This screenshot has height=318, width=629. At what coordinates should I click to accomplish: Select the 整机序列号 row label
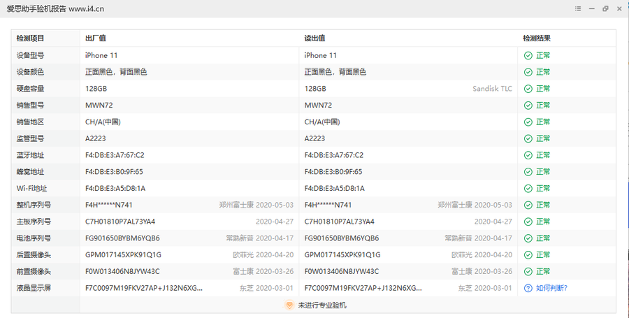(34, 205)
